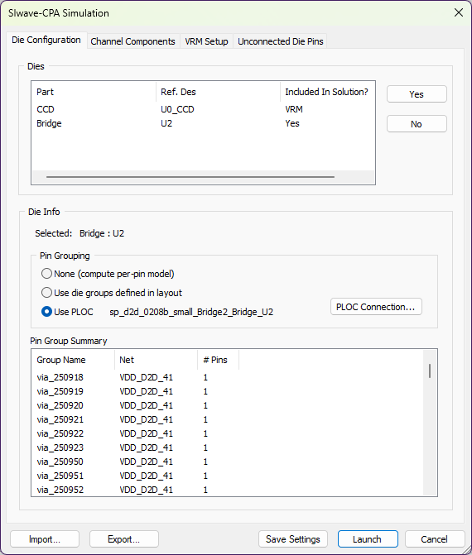
Task: Open the PLOC Connection settings
Action: tap(376, 307)
